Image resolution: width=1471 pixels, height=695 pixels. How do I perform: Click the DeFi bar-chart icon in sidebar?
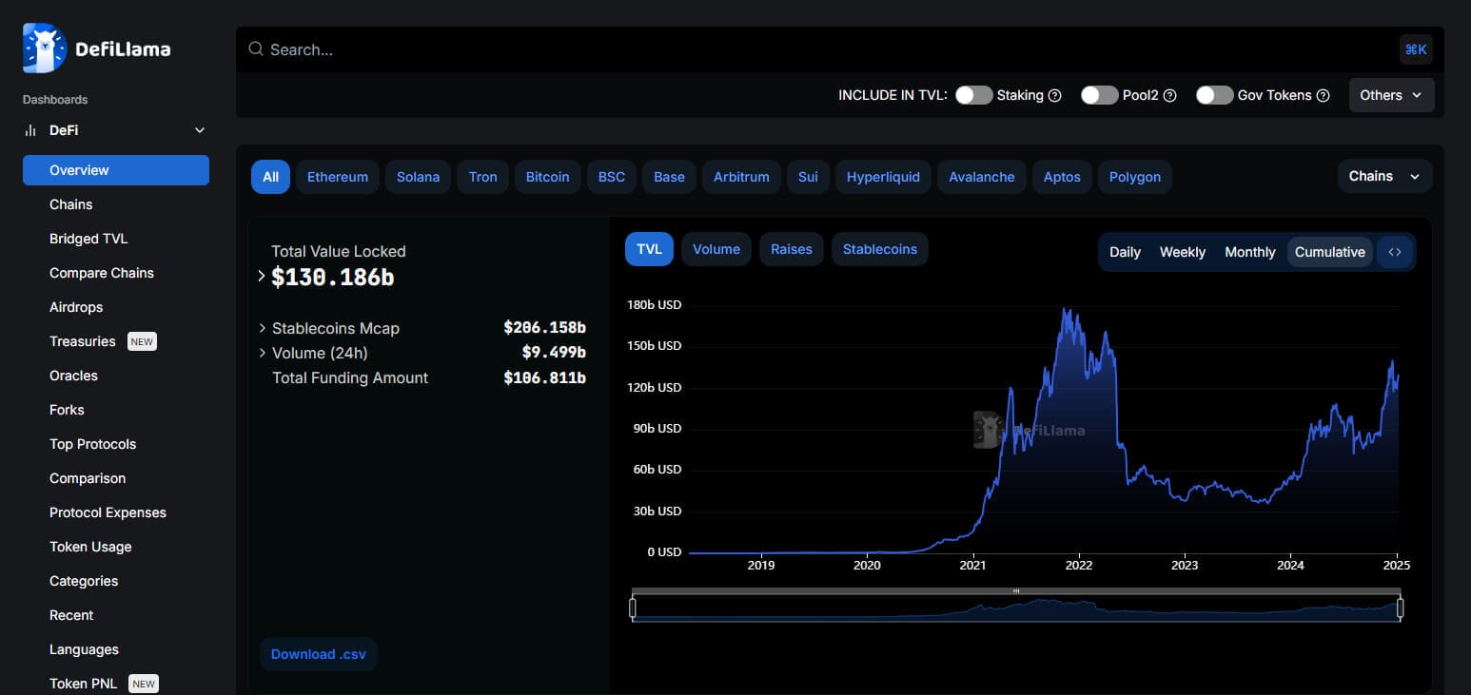(x=30, y=130)
